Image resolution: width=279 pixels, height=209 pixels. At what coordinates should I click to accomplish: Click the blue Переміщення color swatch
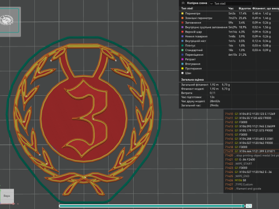point(183,55)
